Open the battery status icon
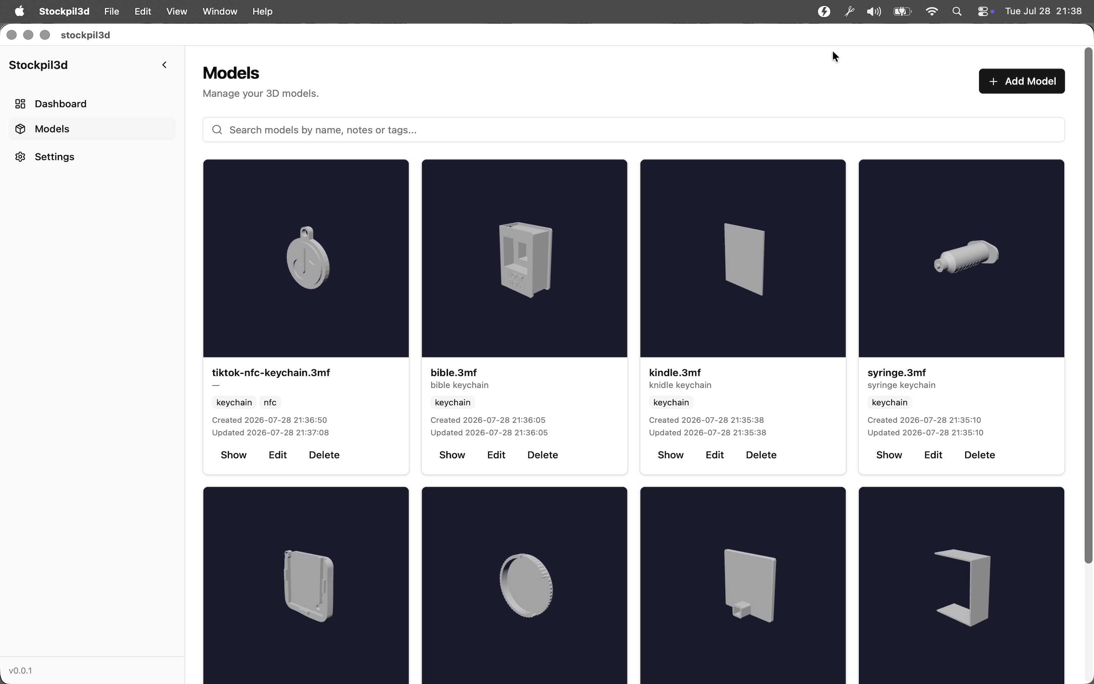1094x684 pixels. (x=902, y=11)
